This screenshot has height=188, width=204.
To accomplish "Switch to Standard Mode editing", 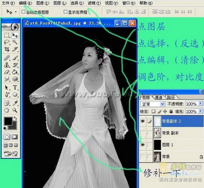I will click(x=7, y=137).
